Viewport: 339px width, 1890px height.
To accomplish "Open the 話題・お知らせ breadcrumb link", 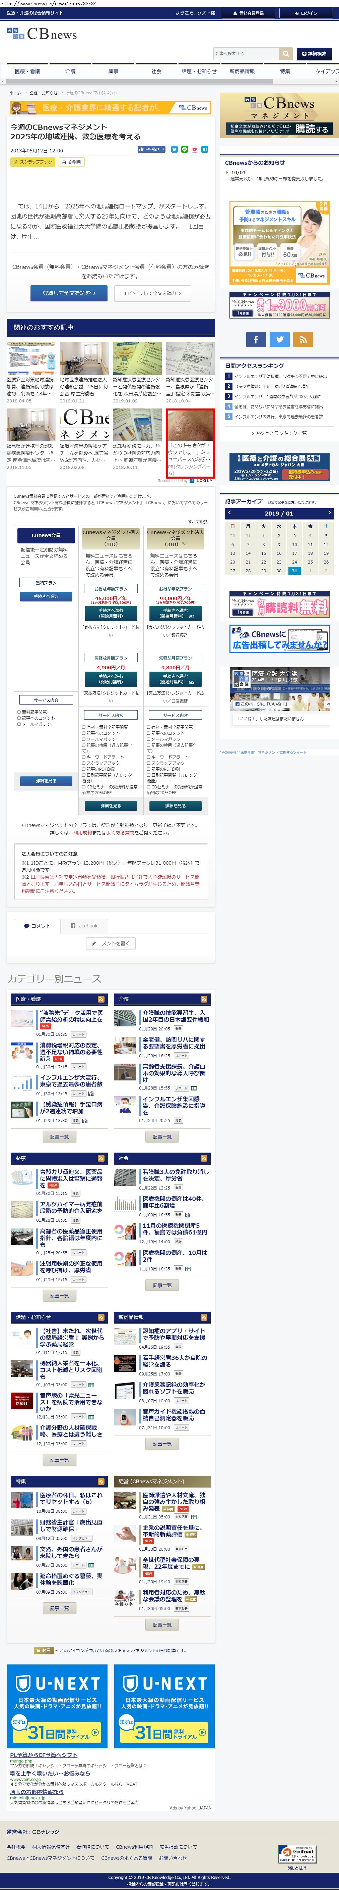I will click(x=43, y=93).
